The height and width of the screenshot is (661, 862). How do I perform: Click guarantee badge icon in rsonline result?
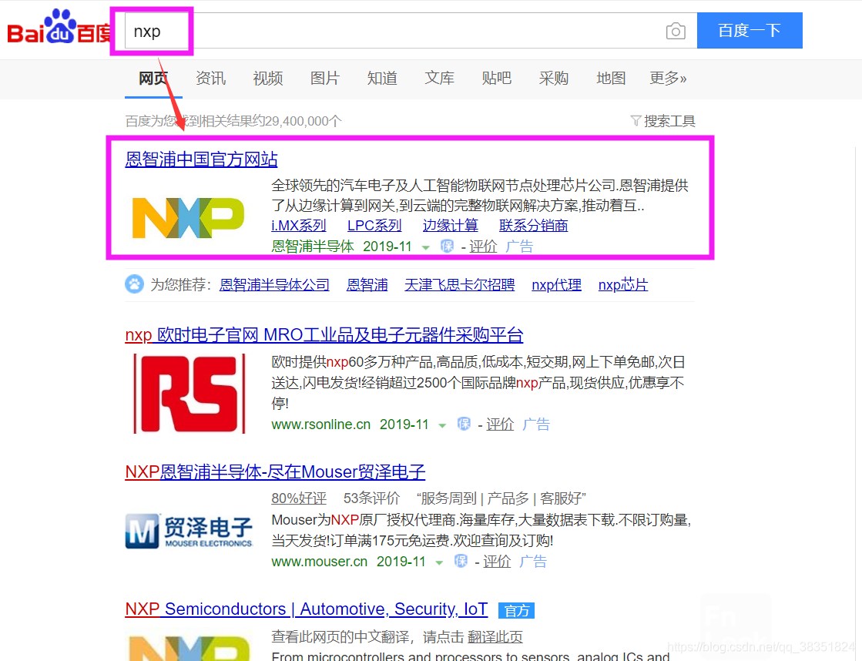464,424
